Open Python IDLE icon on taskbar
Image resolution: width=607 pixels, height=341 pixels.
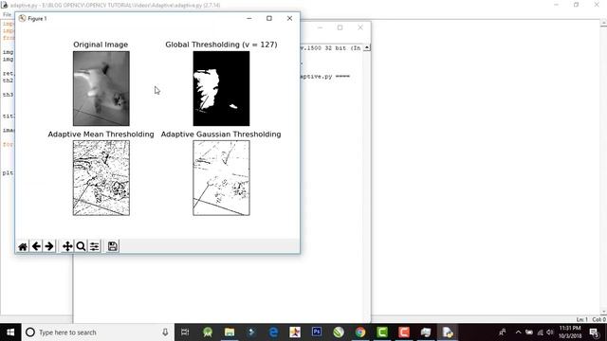[448, 332]
